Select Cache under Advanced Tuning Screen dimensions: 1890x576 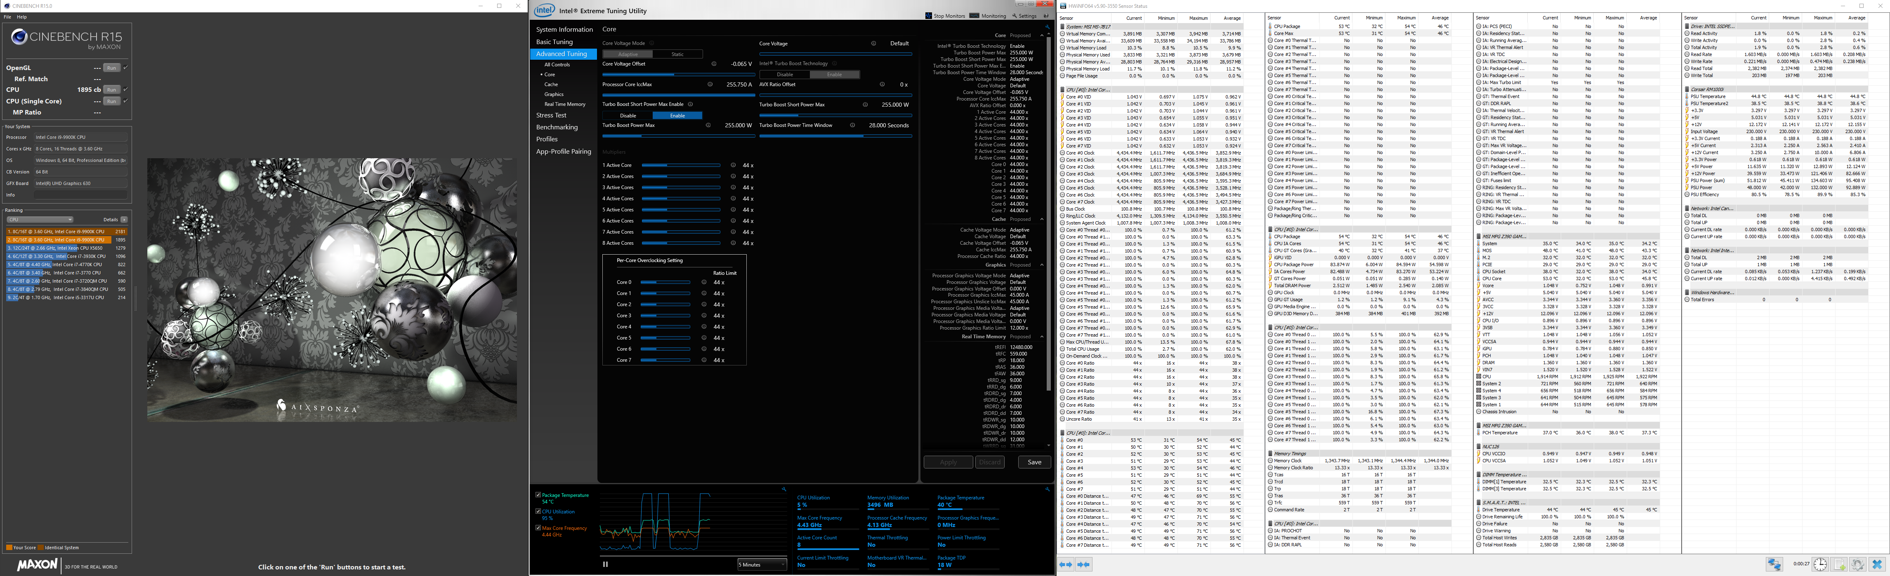[x=551, y=84]
